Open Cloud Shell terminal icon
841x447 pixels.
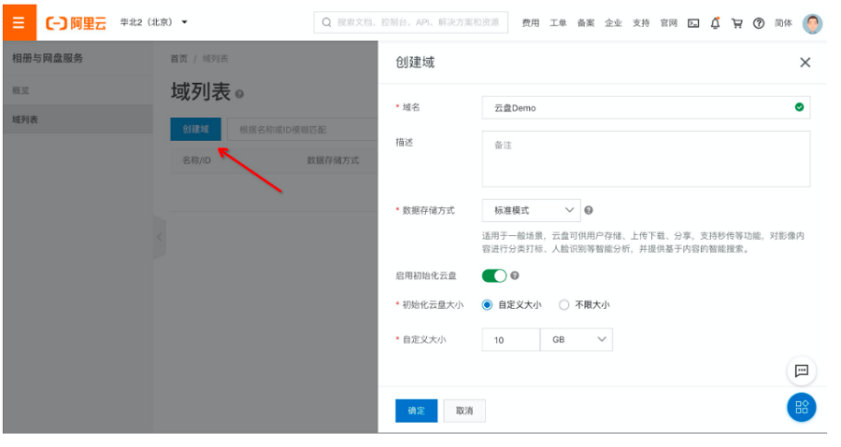693,23
